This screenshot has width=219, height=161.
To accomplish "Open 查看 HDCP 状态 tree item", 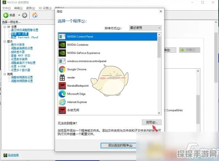I will (x=21, y=56).
